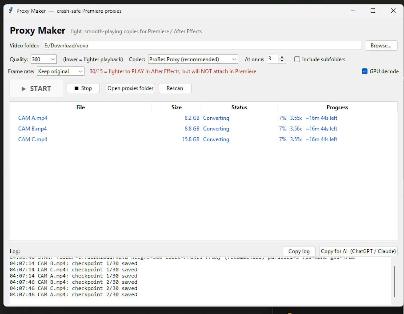Click the Proxy Maker feather app icon

10,11
